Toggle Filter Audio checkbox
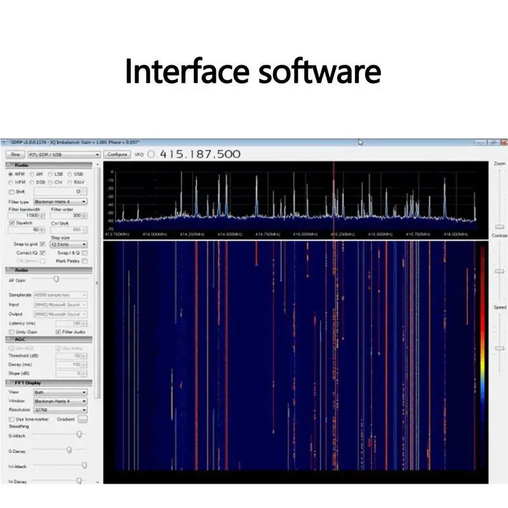 58,331
